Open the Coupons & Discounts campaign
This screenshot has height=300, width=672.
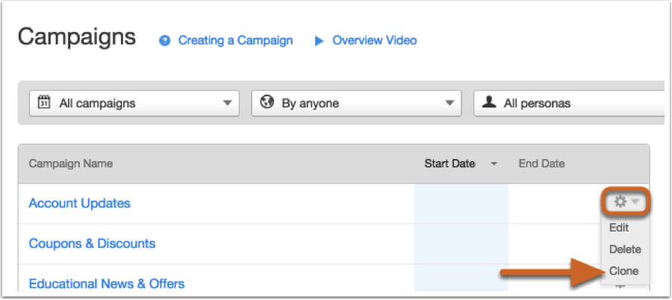(x=92, y=243)
